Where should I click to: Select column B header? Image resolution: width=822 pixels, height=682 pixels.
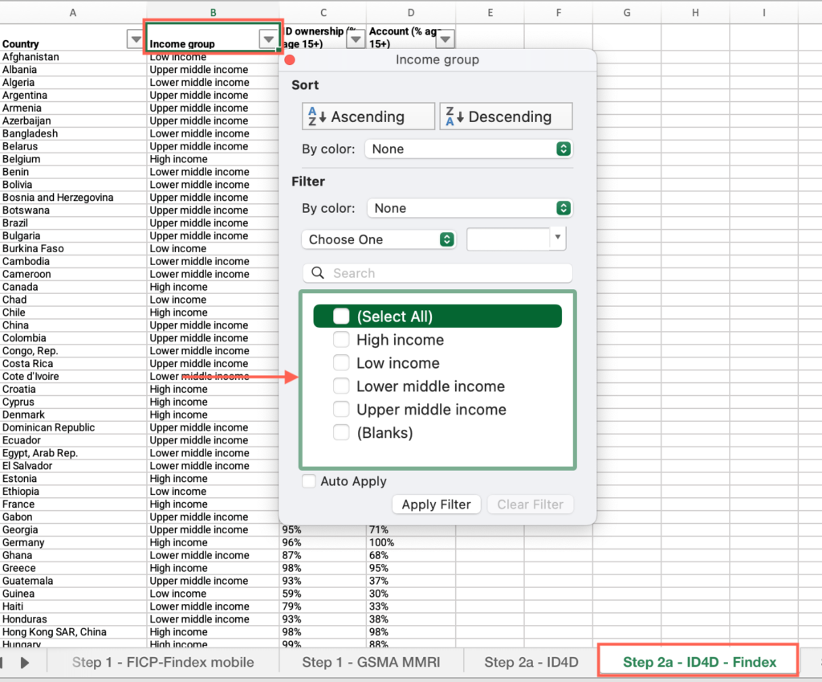(x=213, y=13)
